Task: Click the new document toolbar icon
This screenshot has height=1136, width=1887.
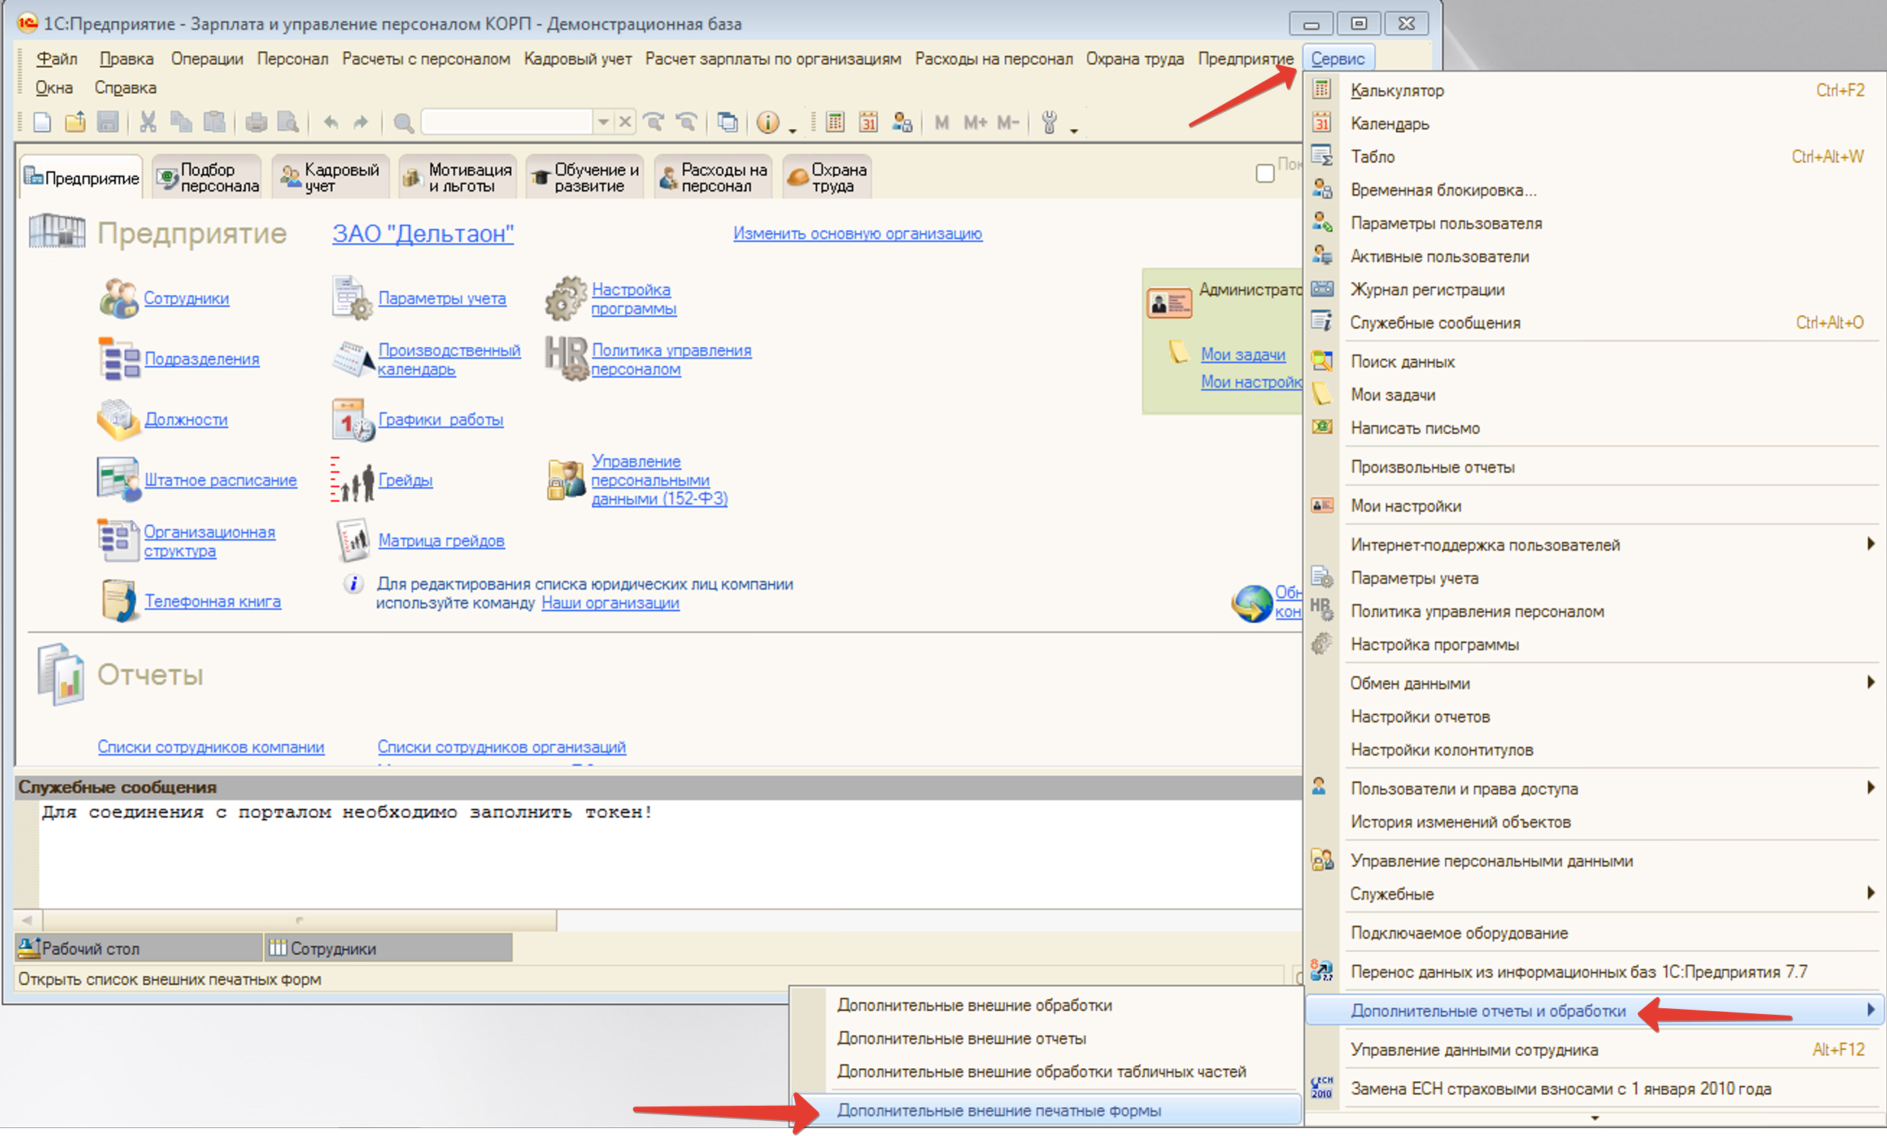Action: 42,122
